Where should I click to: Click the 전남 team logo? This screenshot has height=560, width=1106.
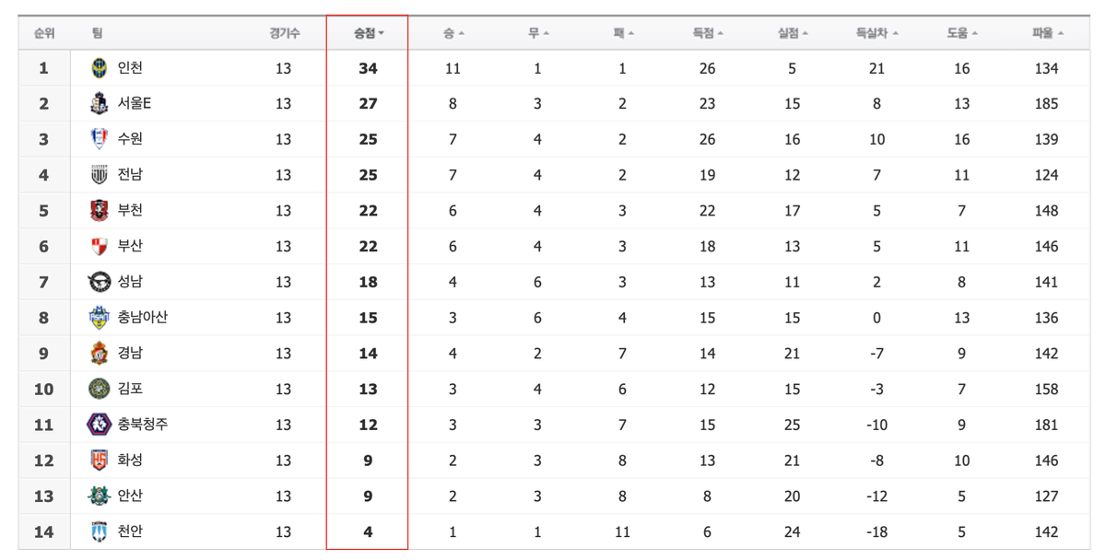tap(99, 175)
